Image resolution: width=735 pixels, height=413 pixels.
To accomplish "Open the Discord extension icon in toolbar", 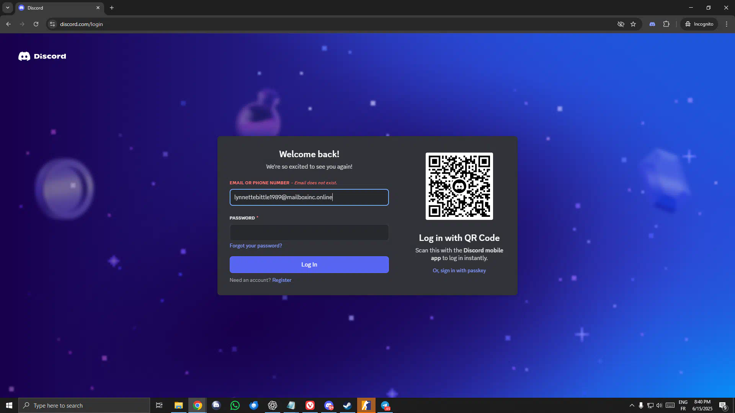I will 652,24.
